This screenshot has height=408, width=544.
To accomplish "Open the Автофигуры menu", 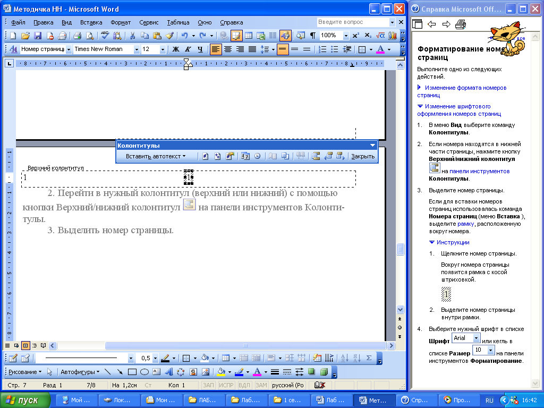I will 80,372.
